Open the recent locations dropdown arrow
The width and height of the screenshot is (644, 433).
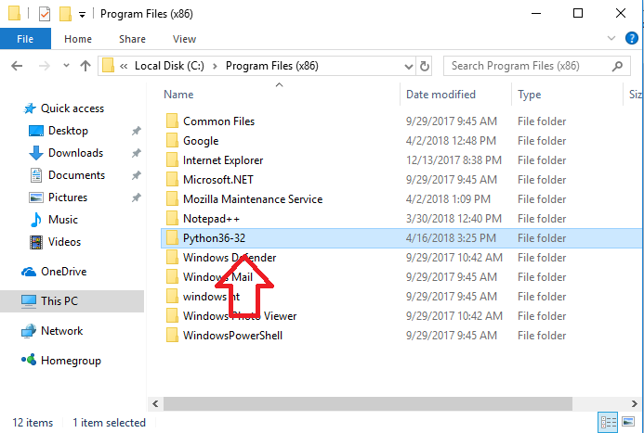64,66
